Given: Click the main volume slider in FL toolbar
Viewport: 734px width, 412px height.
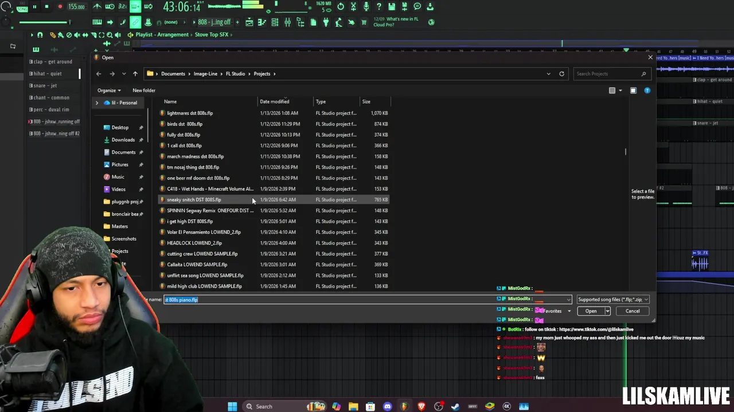Looking at the screenshot, I should 44,22.
